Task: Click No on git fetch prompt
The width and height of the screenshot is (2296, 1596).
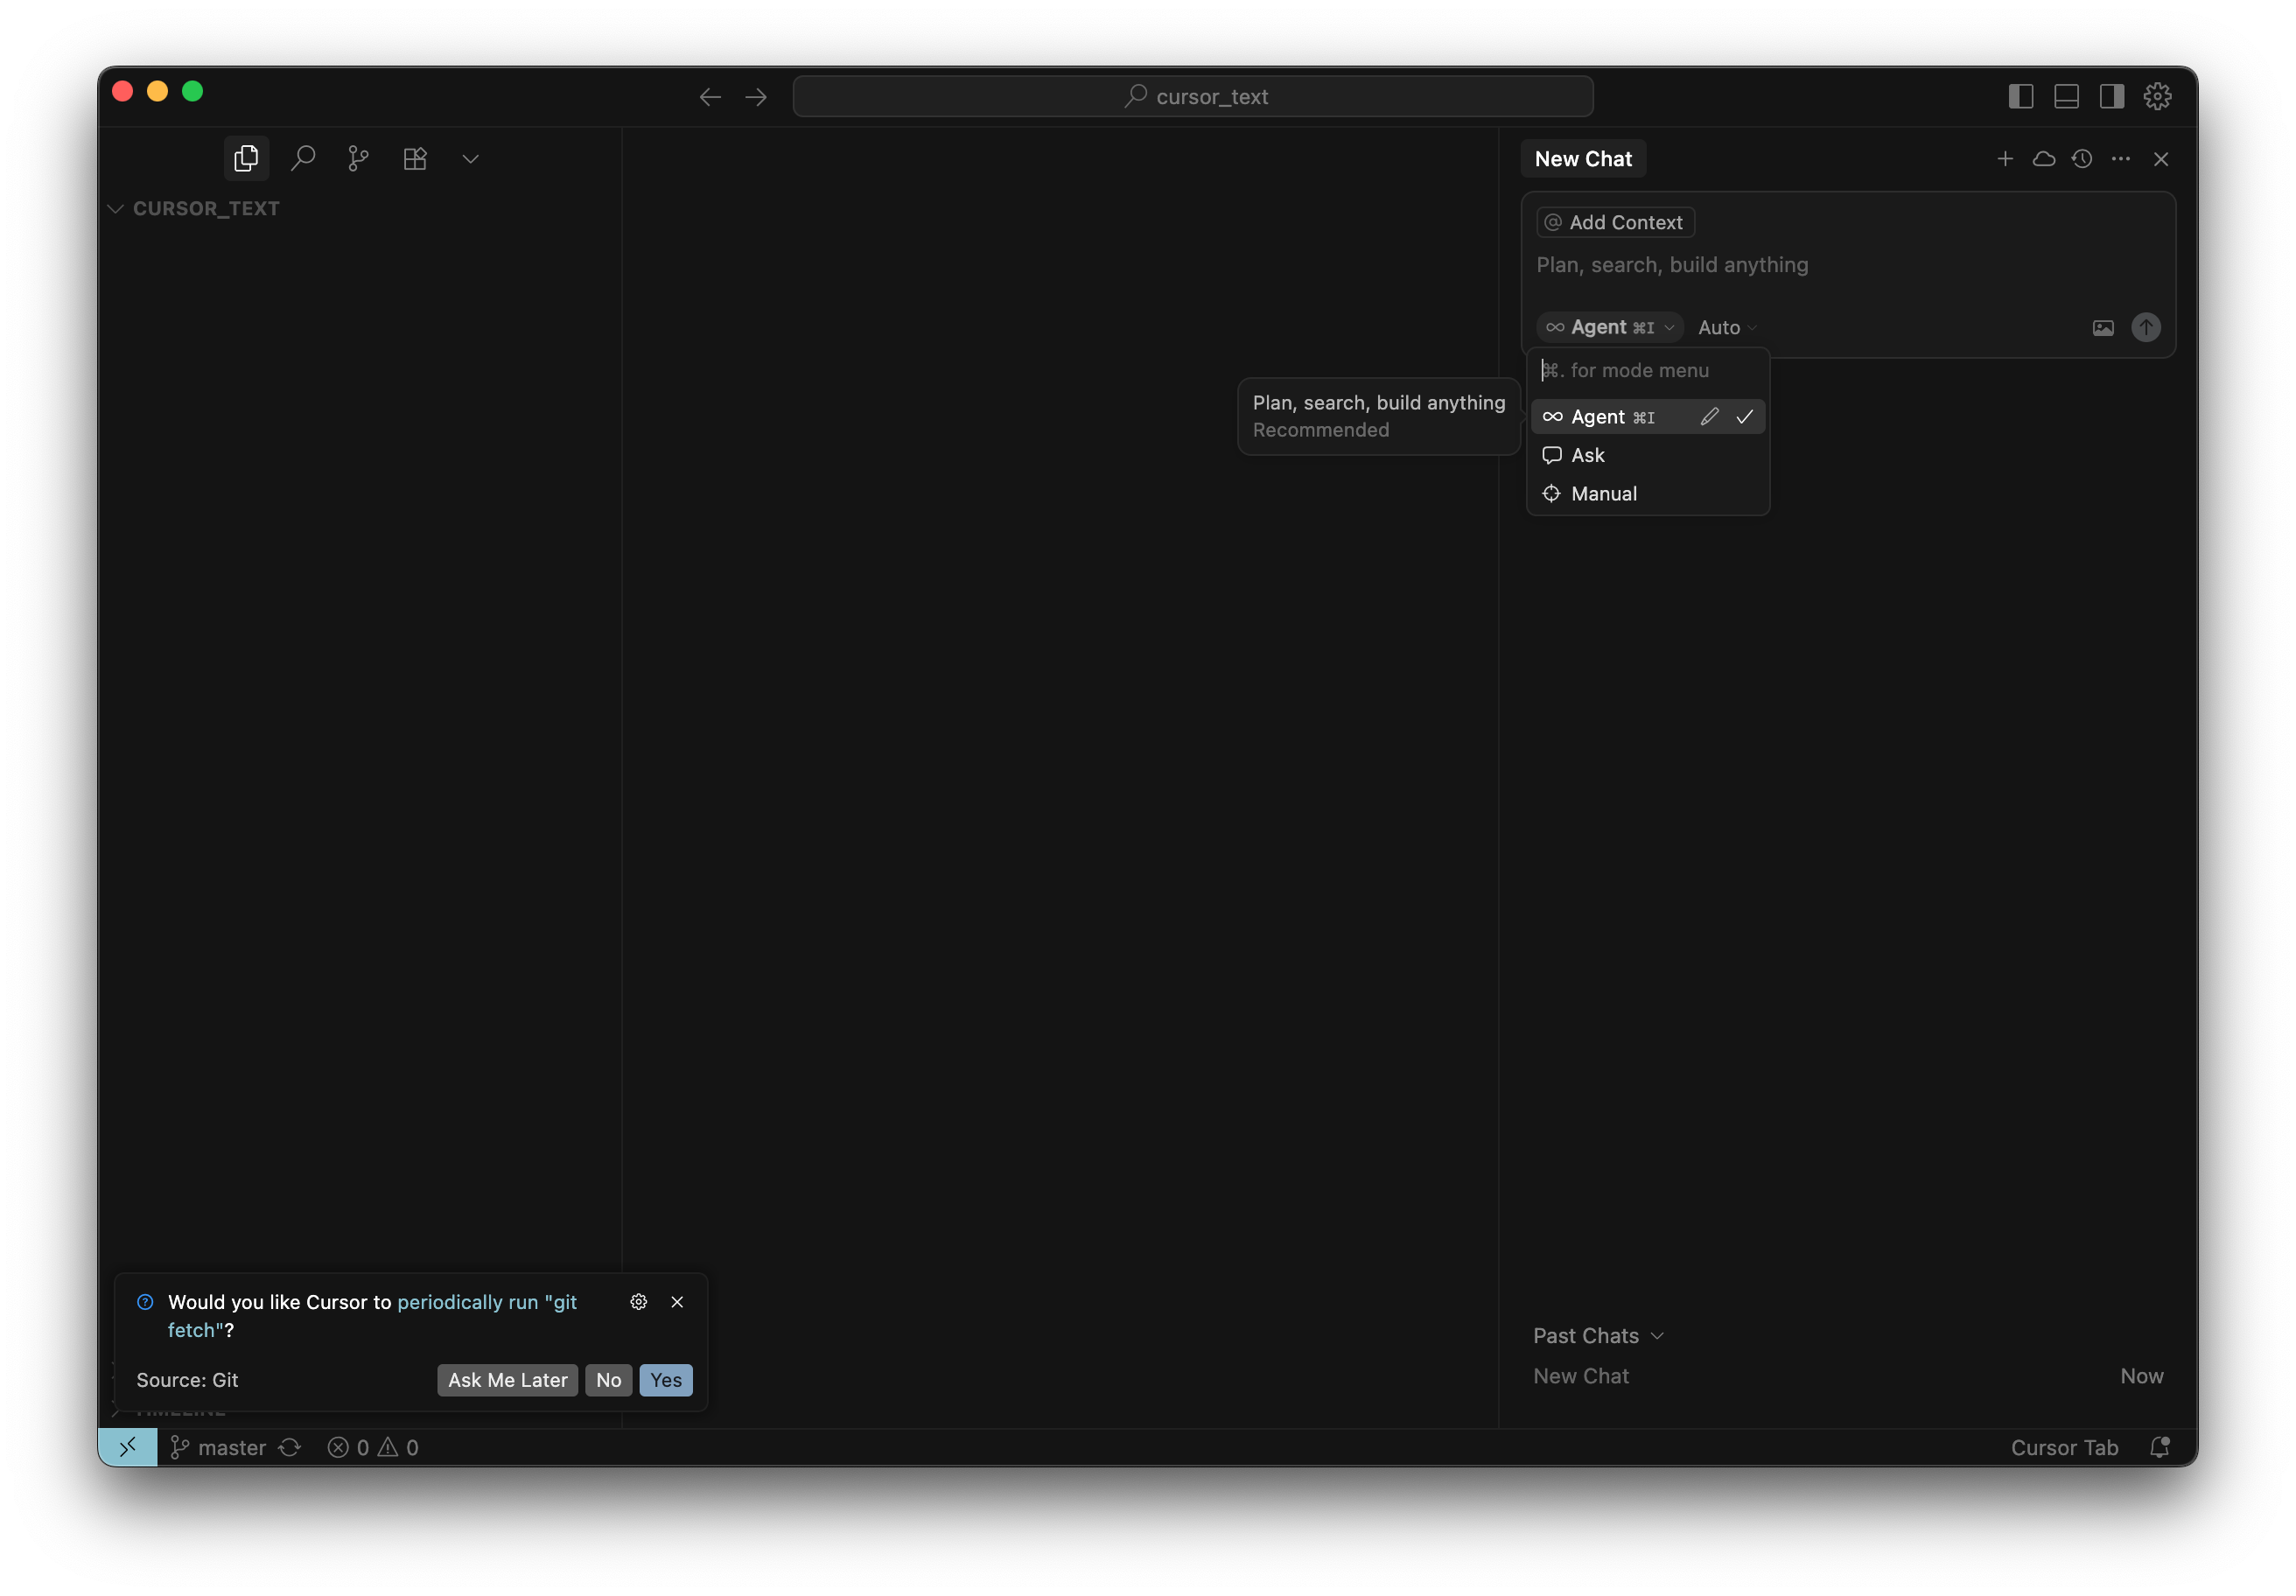Action: (608, 1381)
